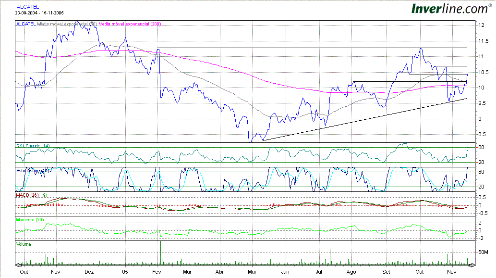Viewport: 496px width, 278px height.
Task: Click the MACD (26) indicator label
Action: [x=28, y=195]
